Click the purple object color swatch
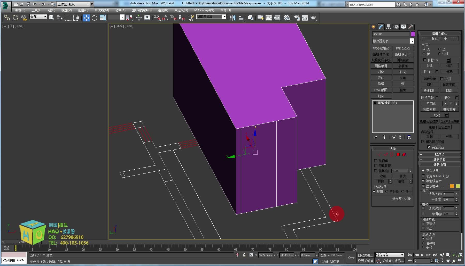The image size is (465, 266). click(413, 34)
